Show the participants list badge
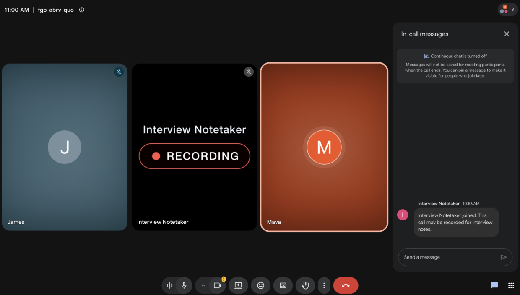520x295 pixels. click(507, 9)
